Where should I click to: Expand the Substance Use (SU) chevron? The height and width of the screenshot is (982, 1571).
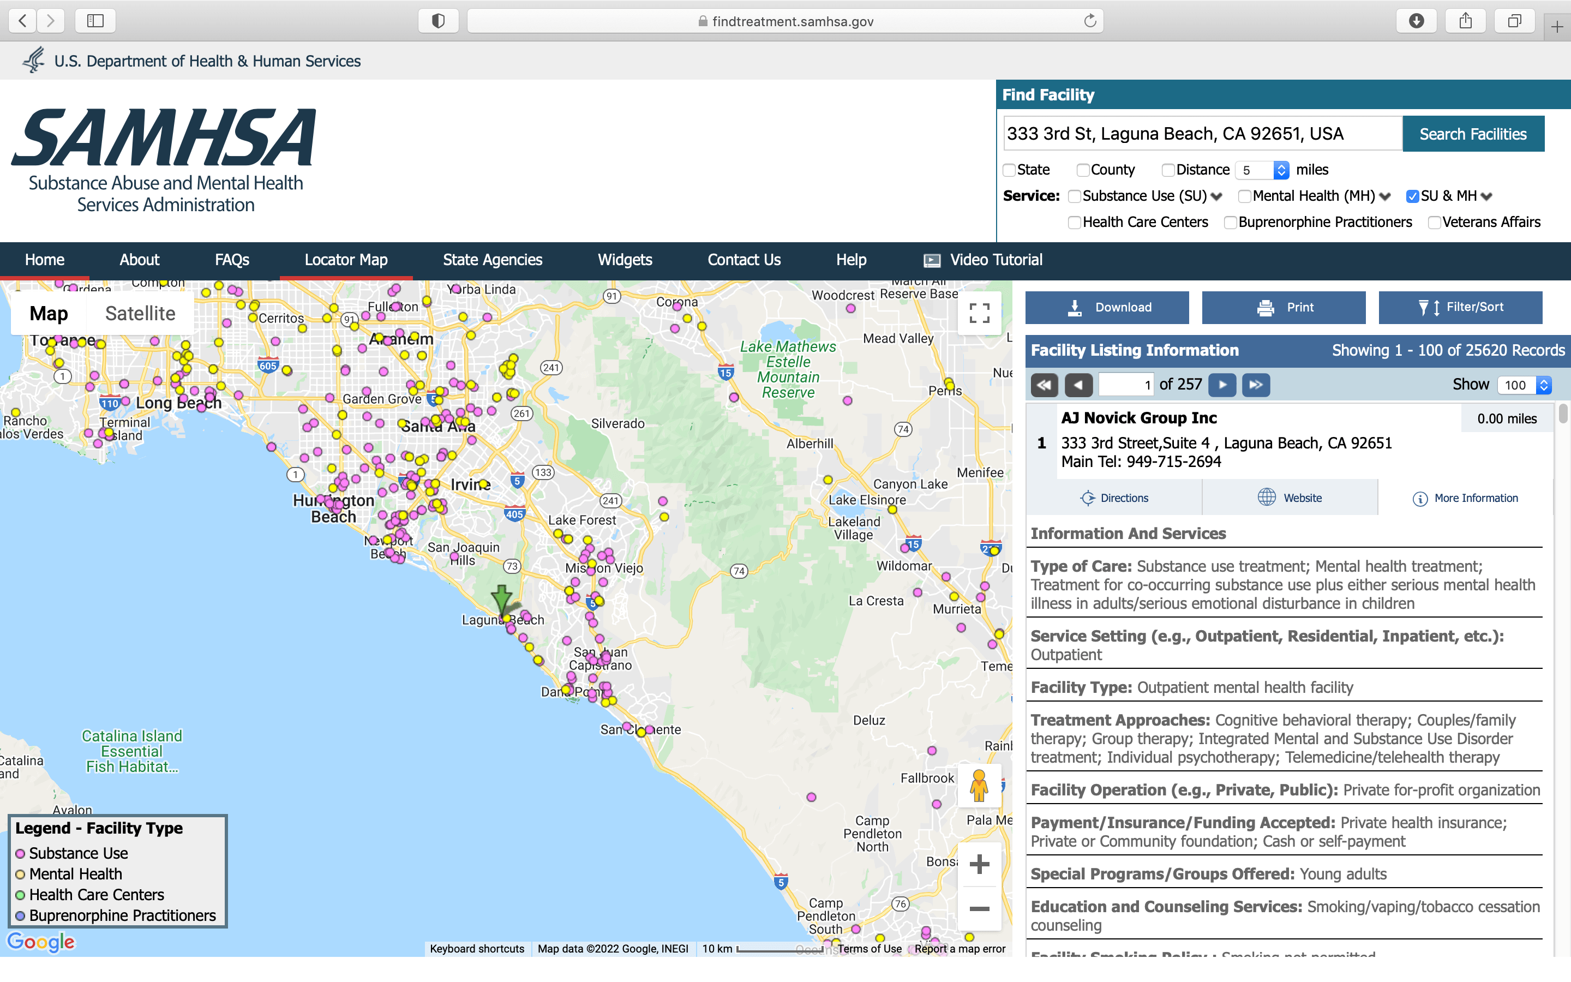[1216, 197]
